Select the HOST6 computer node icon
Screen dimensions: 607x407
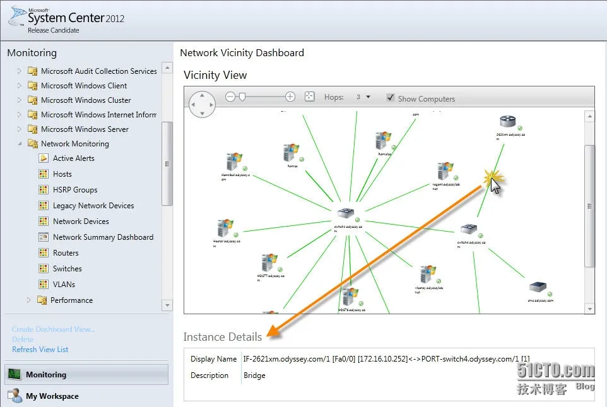tap(350, 297)
